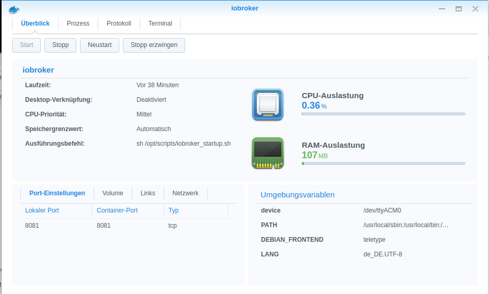Click the 'Vor 38 Minuten' Laufzeit value

[157, 85]
